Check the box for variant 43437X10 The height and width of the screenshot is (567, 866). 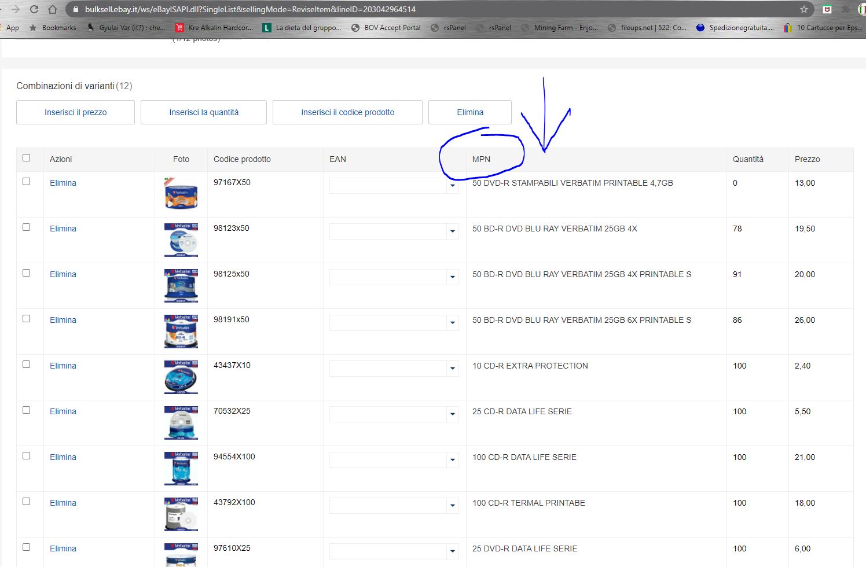pos(26,364)
